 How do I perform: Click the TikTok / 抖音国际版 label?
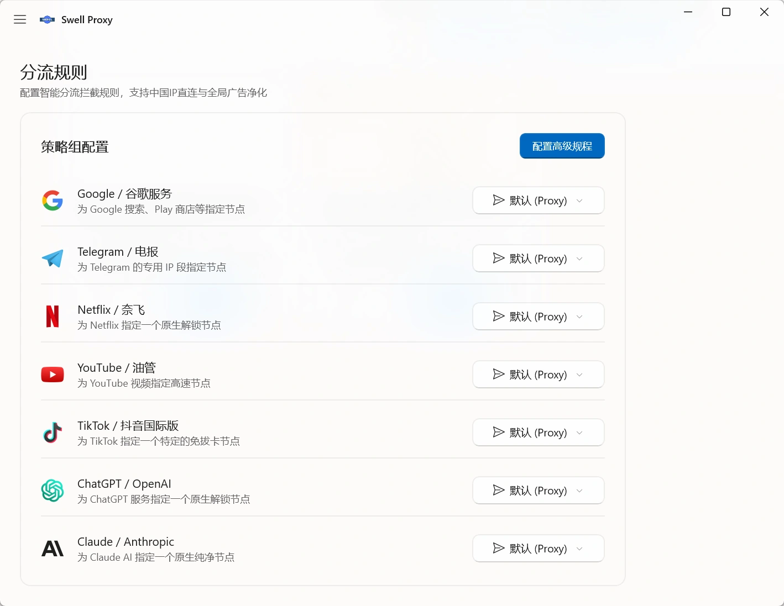(x=128, y=426)
